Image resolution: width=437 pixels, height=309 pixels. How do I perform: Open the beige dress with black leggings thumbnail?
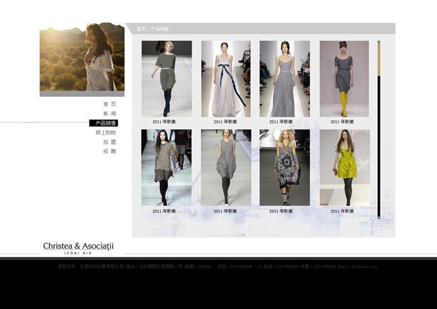pos(166,168)
